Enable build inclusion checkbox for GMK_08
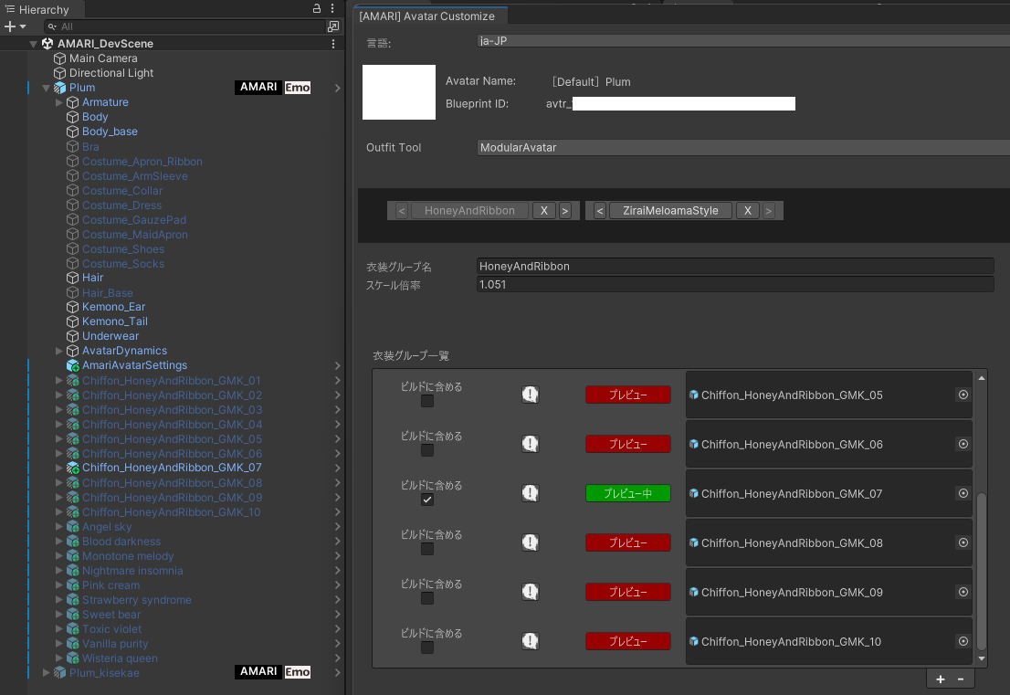 427,549
